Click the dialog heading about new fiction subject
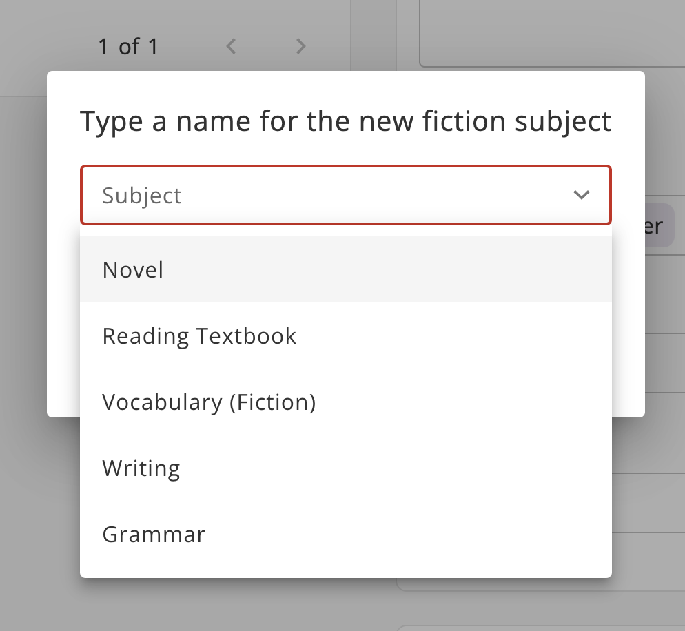This screenshot has width=685, height=631. coord(345,121)
